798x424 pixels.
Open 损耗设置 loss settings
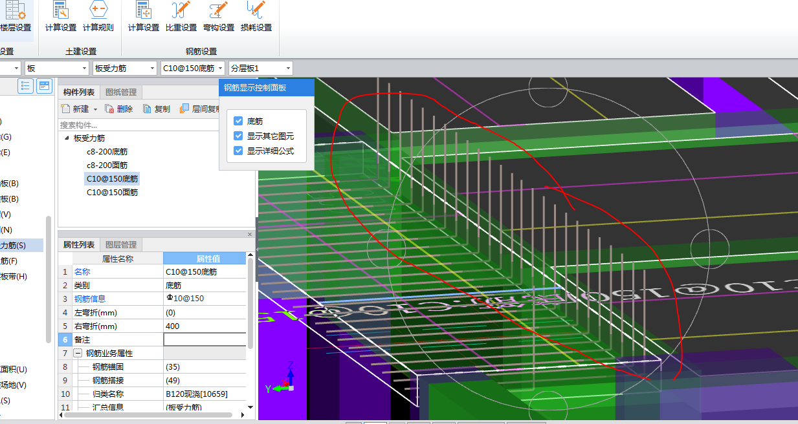coord(256,17)
